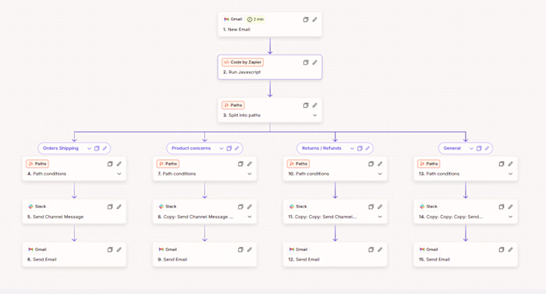Image resolution: width=546 pixels, height=294 pixels.
Task: Open the Product concerns path dropdown chevron
Action: click(x=222, y=148)
